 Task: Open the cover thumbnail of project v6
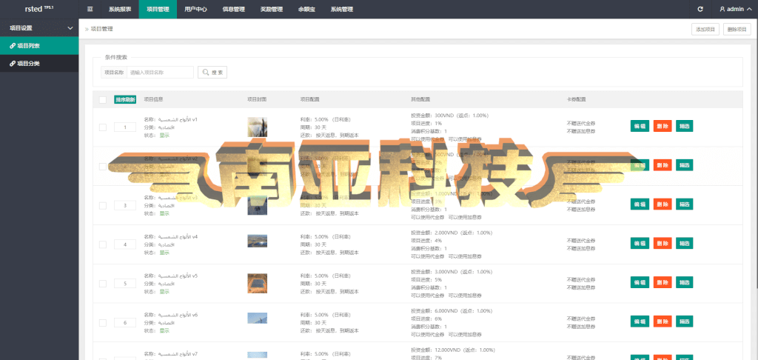click(x=257, y=318)
